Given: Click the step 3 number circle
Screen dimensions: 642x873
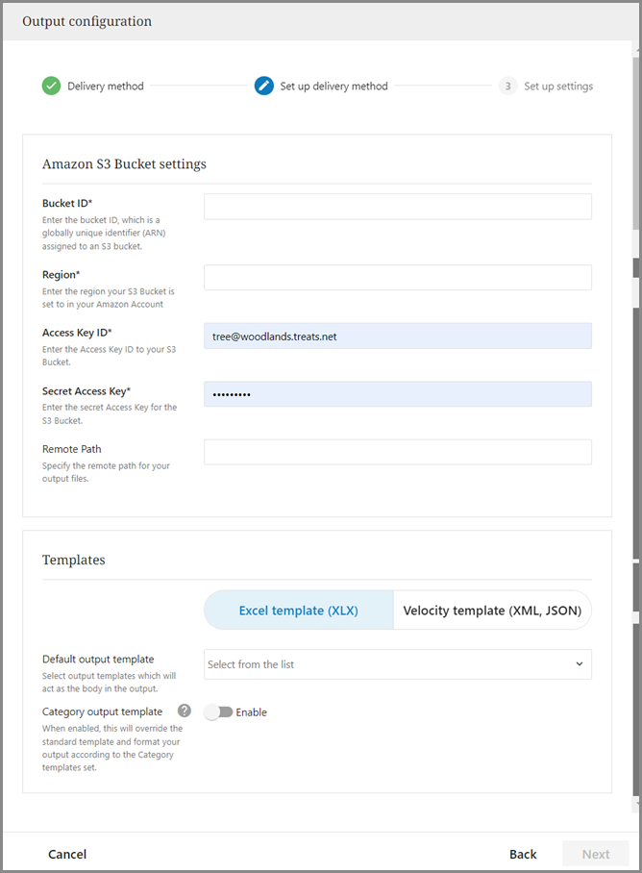Looking at the screenshot, I should coord(507,87).
